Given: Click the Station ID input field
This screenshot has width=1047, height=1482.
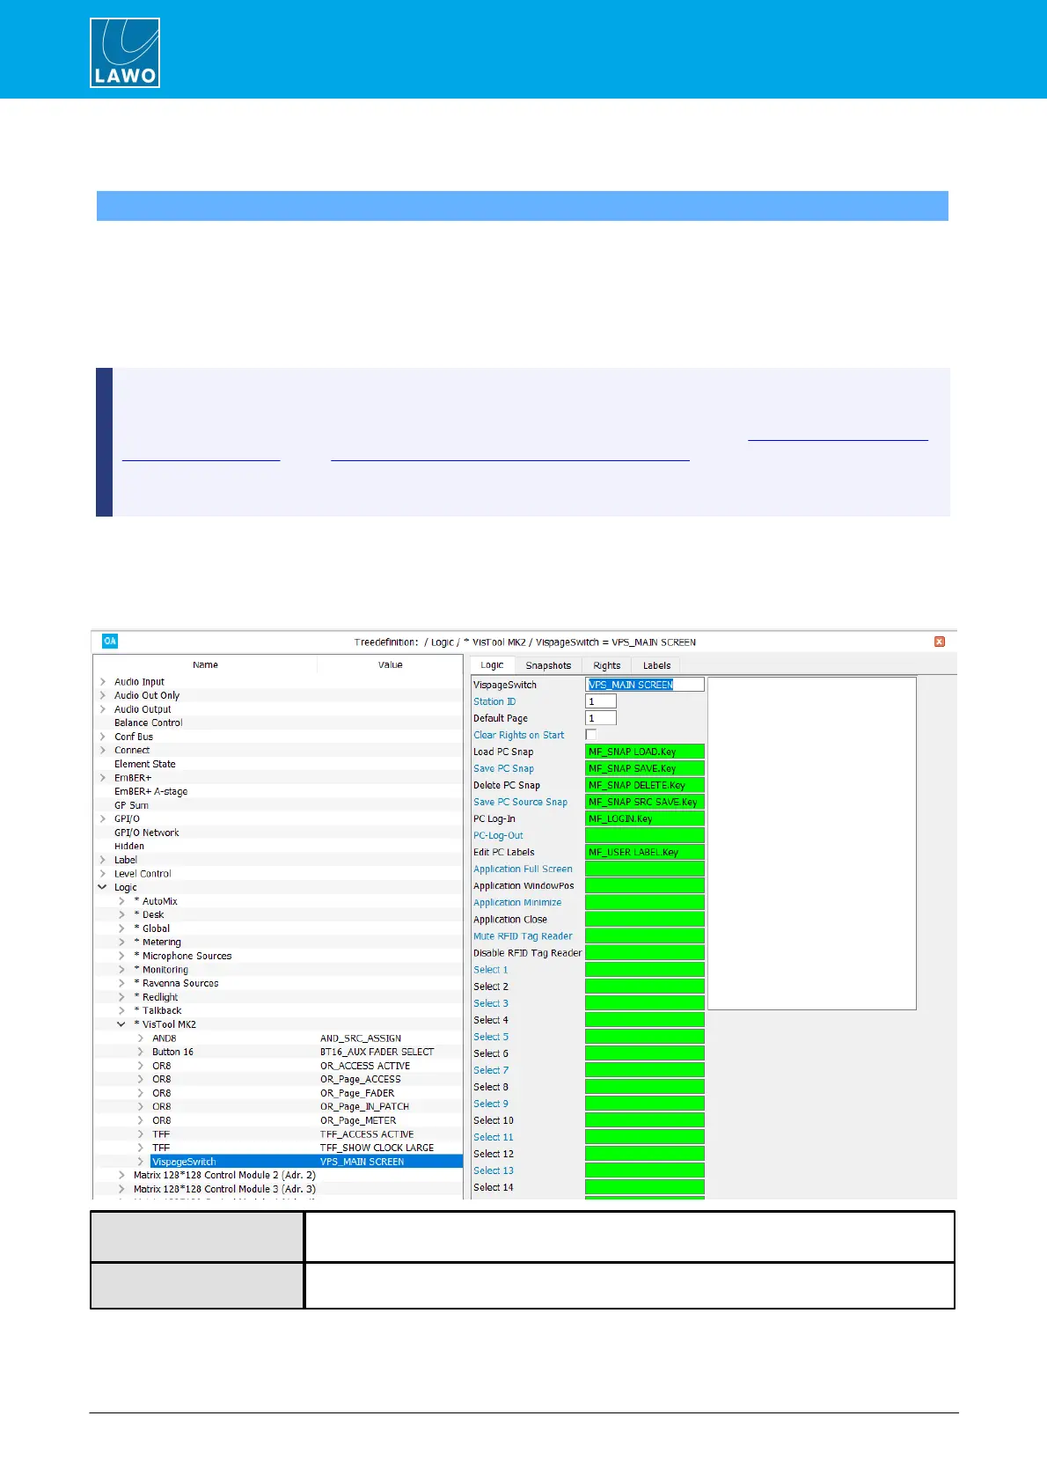Looking at the screenshot, I should [x=601, y=701].
